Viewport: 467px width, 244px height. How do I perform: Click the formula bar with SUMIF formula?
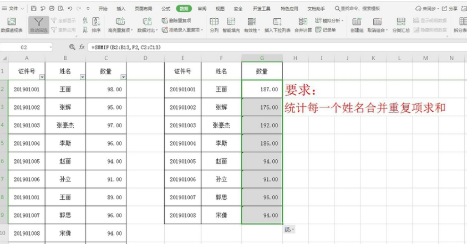point(277,47)
